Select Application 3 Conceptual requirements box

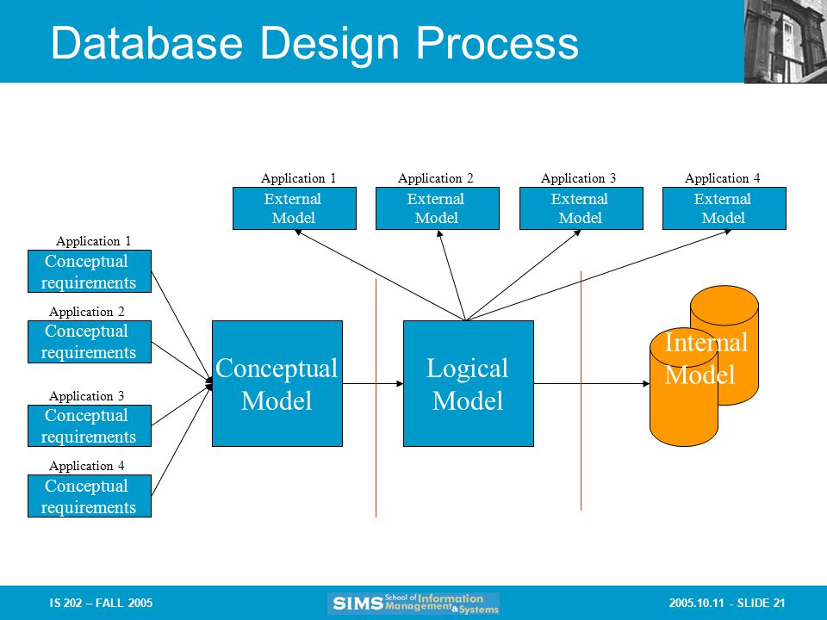tap(90, 426)
